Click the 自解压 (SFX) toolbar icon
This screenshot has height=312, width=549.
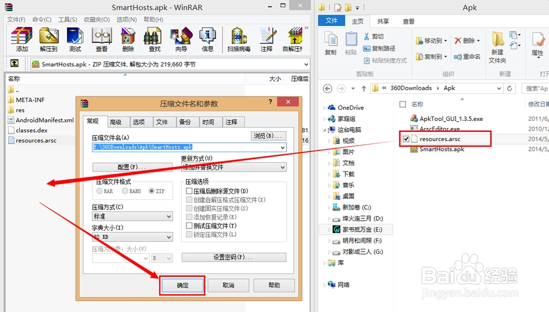click(x=293, y=39)
